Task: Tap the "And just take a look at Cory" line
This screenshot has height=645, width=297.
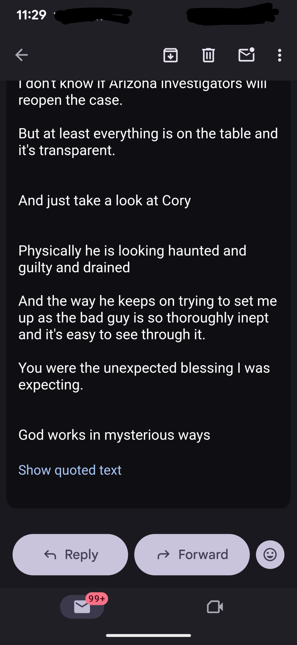Action: pos(105,201)
